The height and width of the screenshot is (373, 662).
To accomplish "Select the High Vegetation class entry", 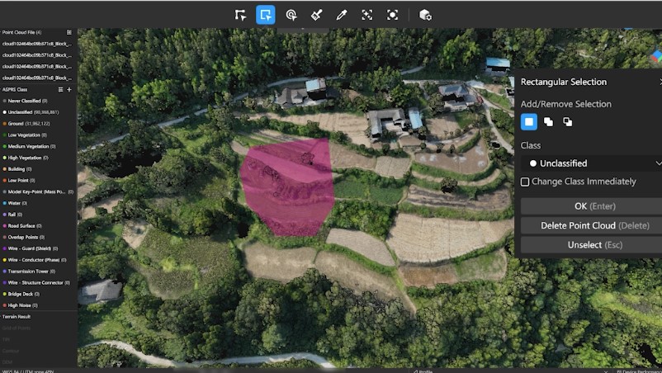I will point(28,157).
